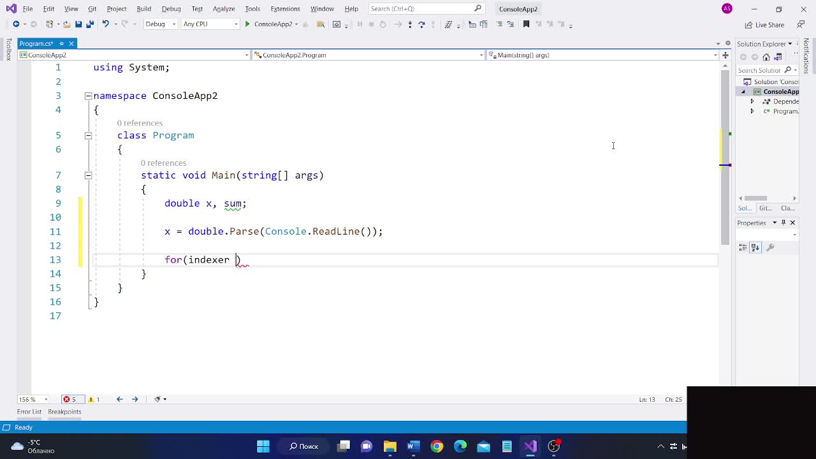Screen dimensions: 816x459
Task: Close the Program.cs tab
Action: coord(71,43)
